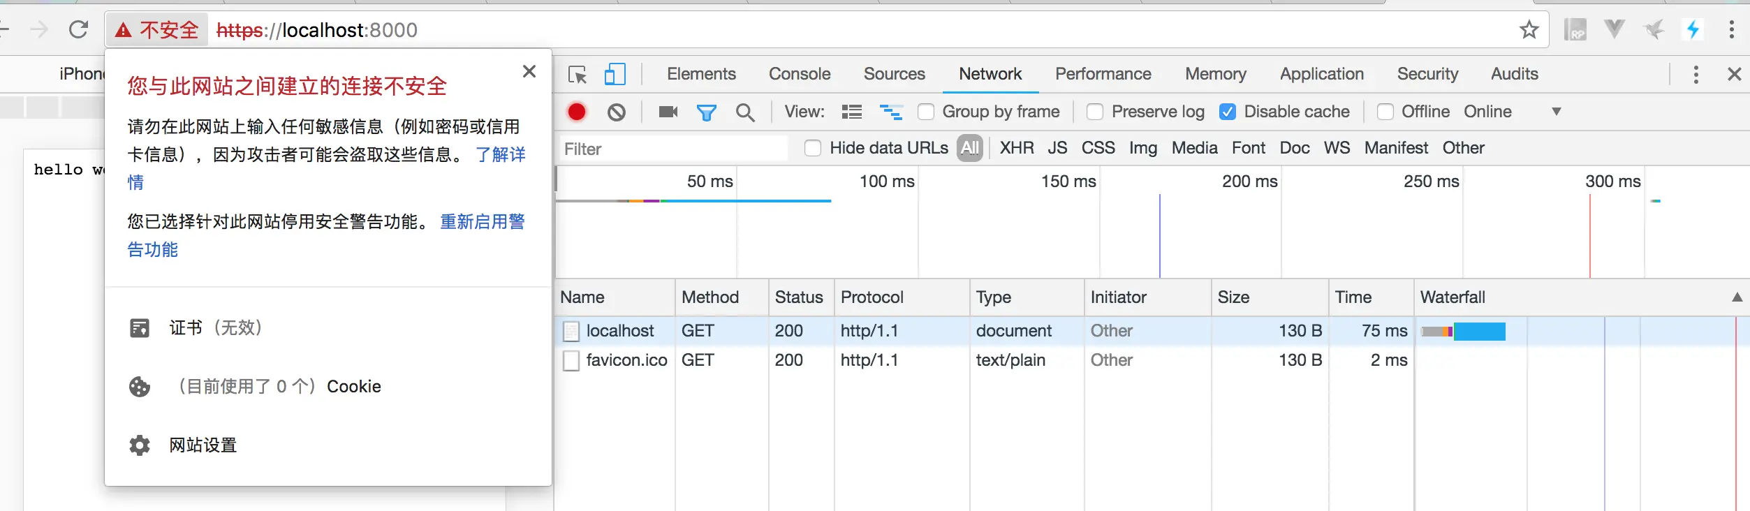The width and height of the screenshot is (1750, 511).
Task: Enable Preserve log checkbox
Action: 1095,112
